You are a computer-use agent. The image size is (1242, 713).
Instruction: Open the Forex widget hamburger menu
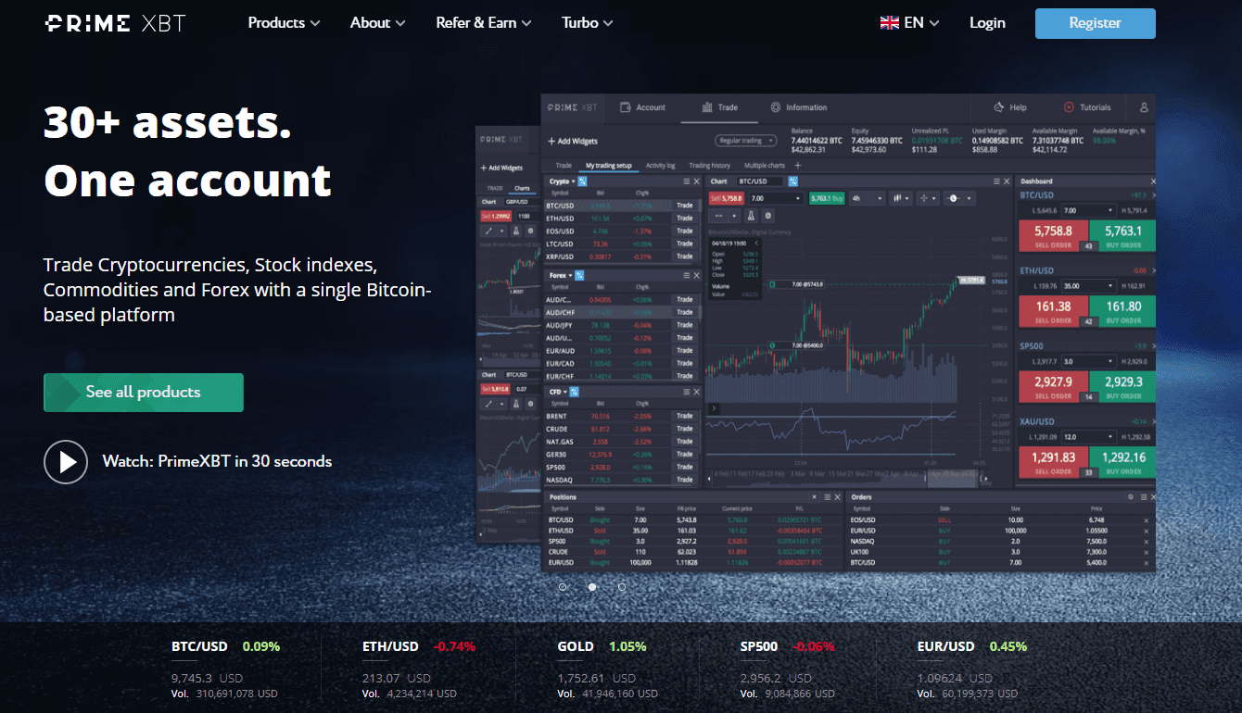click(686, 275)
